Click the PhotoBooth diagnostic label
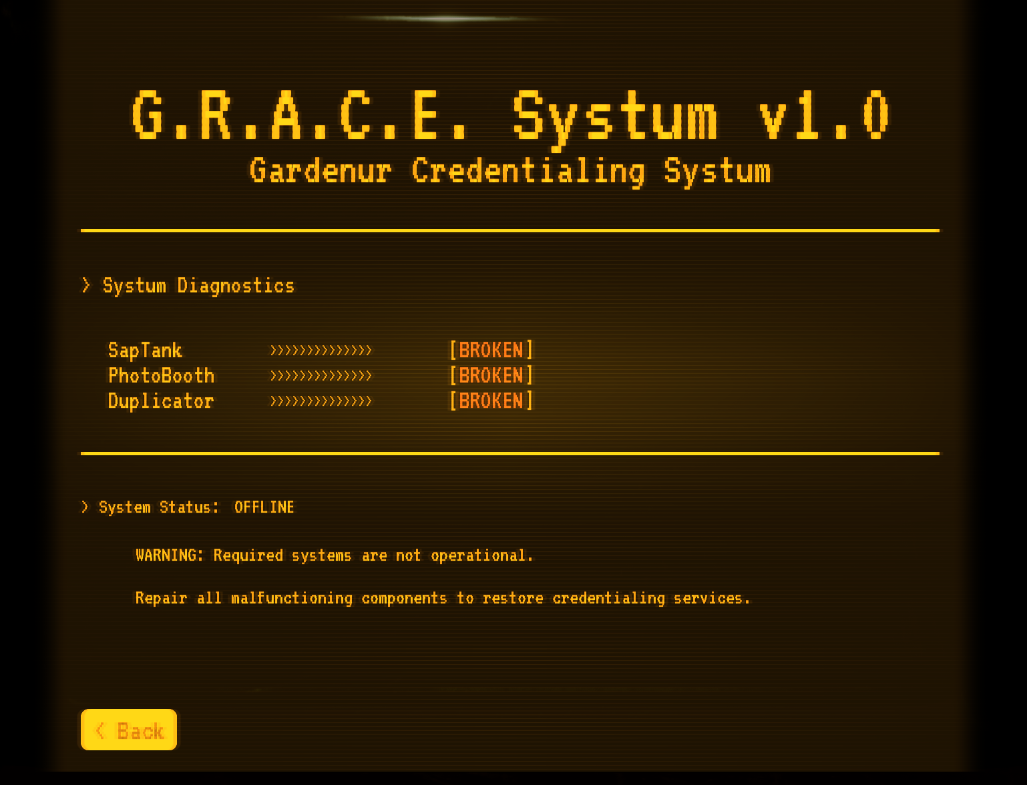 click(x=161, y=376)
